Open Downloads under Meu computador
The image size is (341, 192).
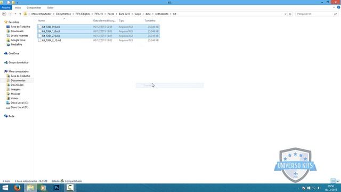point(17,85)
